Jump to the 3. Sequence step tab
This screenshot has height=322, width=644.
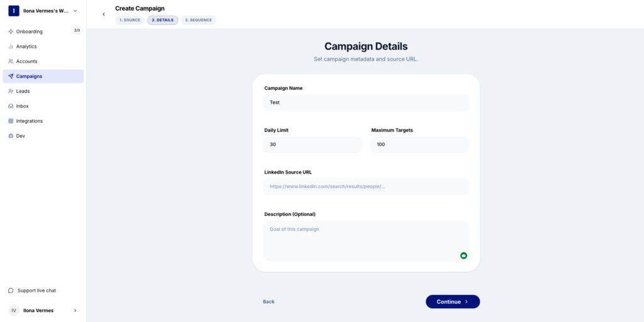[x=198, y=20]
